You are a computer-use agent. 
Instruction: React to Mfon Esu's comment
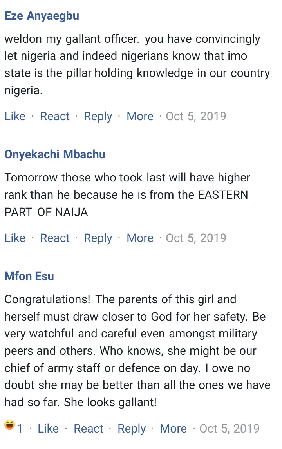pos(89,429)
